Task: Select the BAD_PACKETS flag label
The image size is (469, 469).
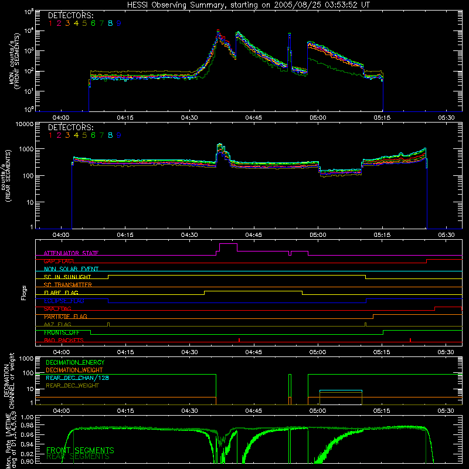Action: coord(64,340)
